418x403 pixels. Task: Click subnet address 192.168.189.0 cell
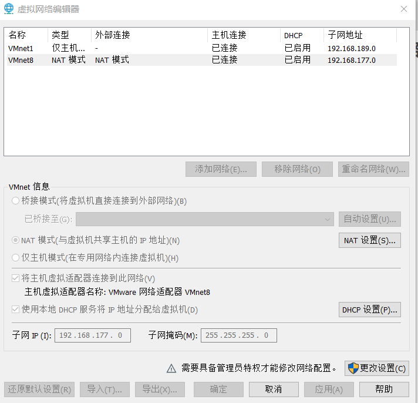pyautogui.click(x=352, y=49)
